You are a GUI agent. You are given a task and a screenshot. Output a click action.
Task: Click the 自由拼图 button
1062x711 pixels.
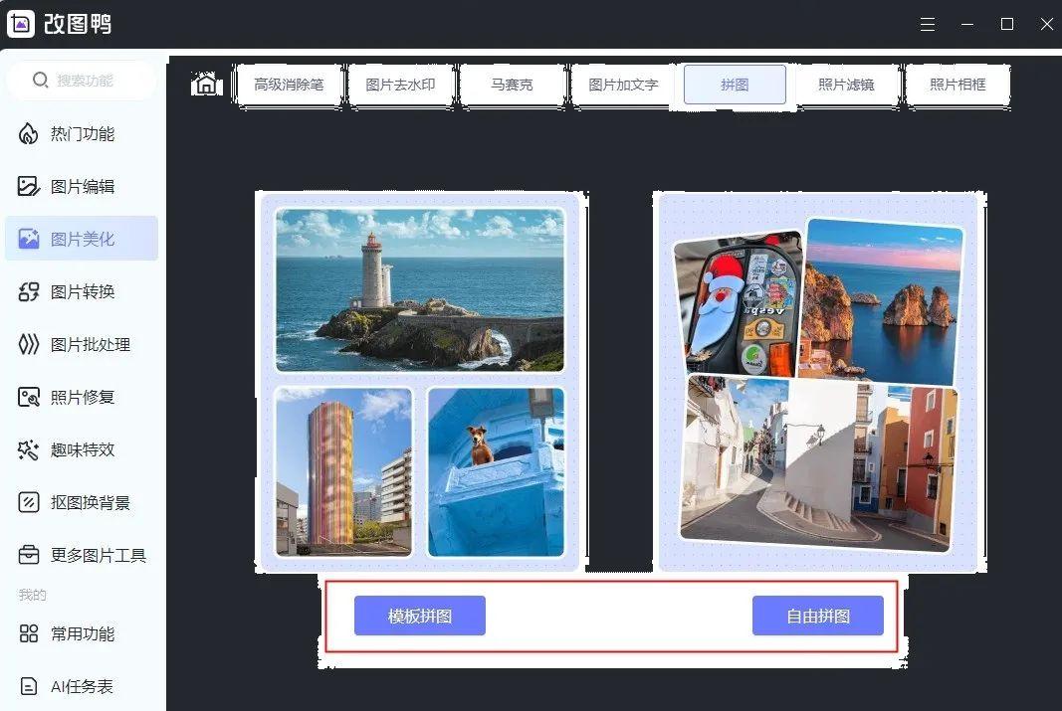click(818, 617)
